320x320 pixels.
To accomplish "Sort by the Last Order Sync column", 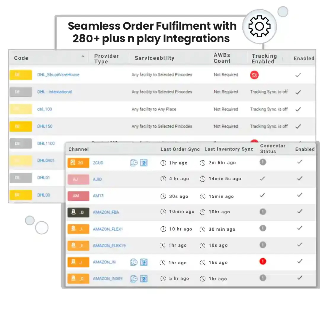I will 180,149.
